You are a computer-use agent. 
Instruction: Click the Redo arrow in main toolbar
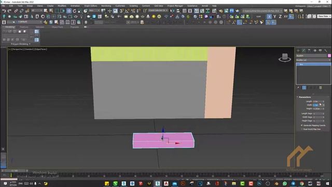pos(9,10)
